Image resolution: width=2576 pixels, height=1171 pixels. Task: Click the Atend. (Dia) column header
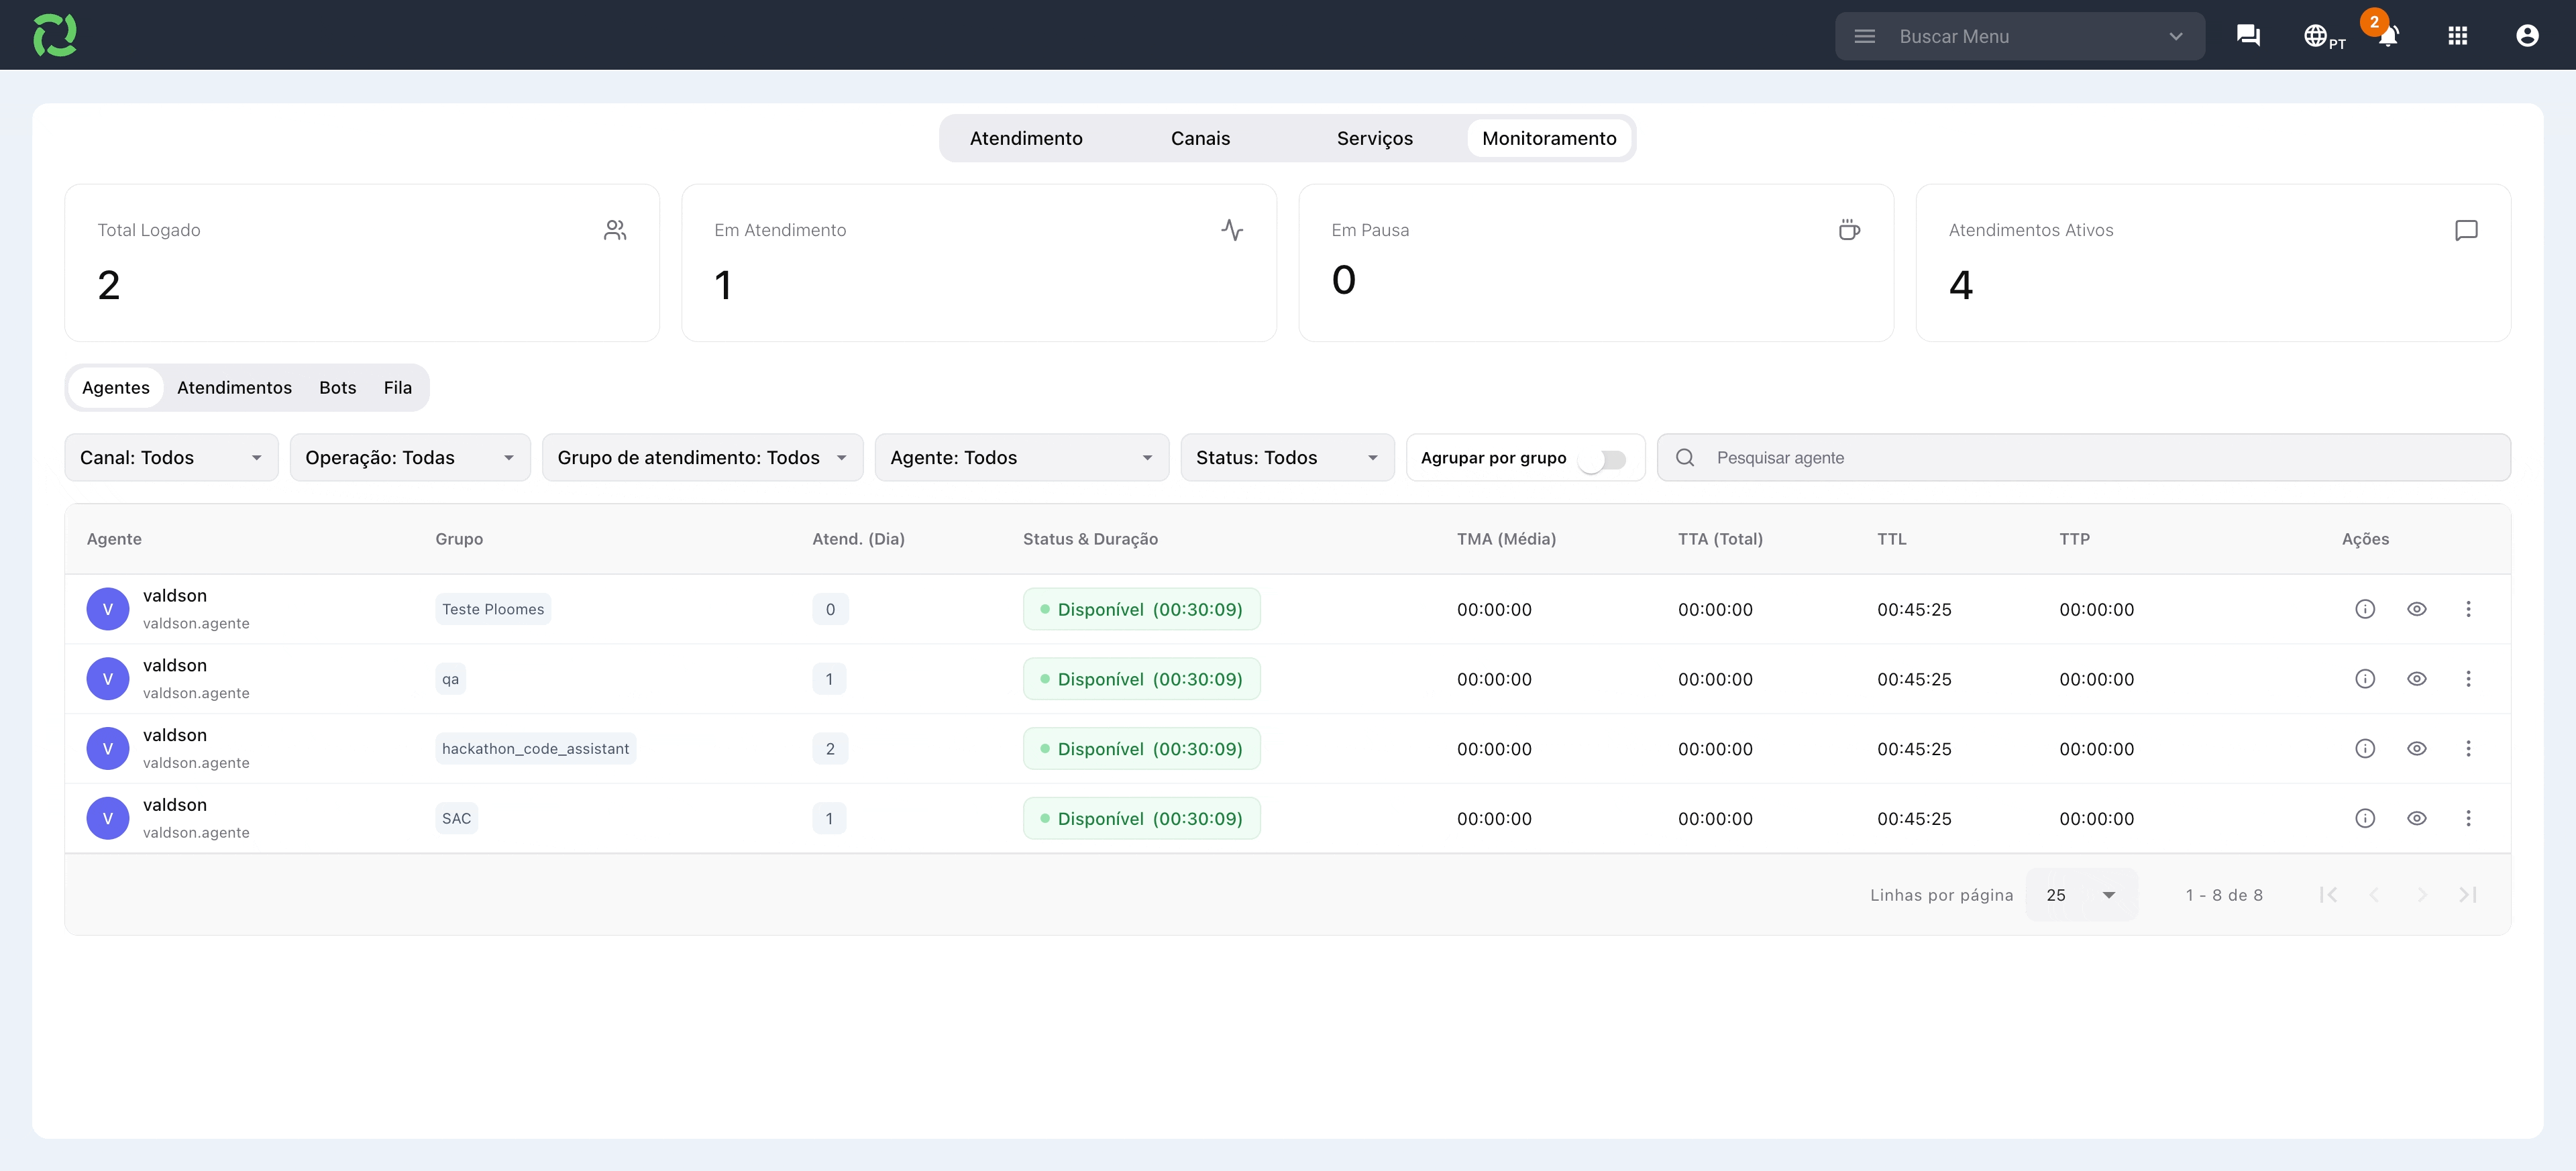tap(858, 539)
